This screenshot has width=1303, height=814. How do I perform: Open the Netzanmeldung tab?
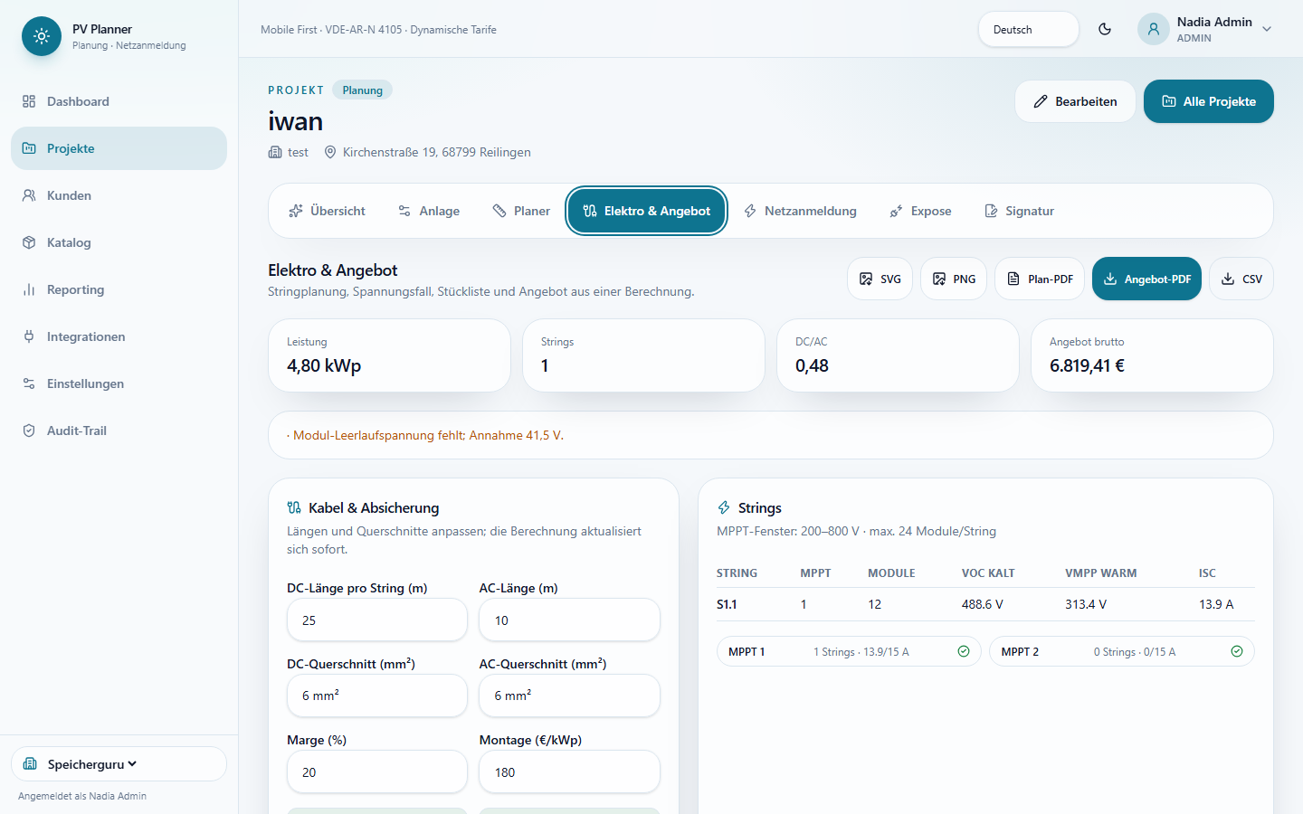(800, 211)
